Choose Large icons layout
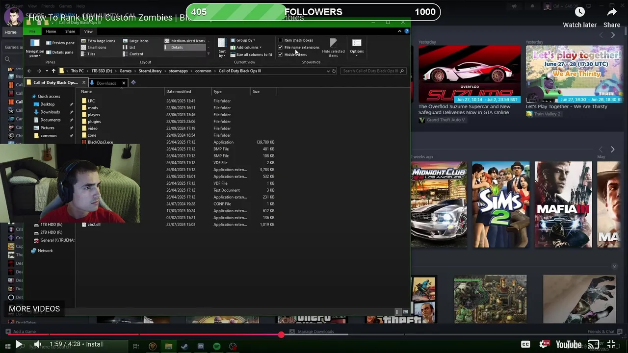The image size is (628, 353). (x=135, y=41)
